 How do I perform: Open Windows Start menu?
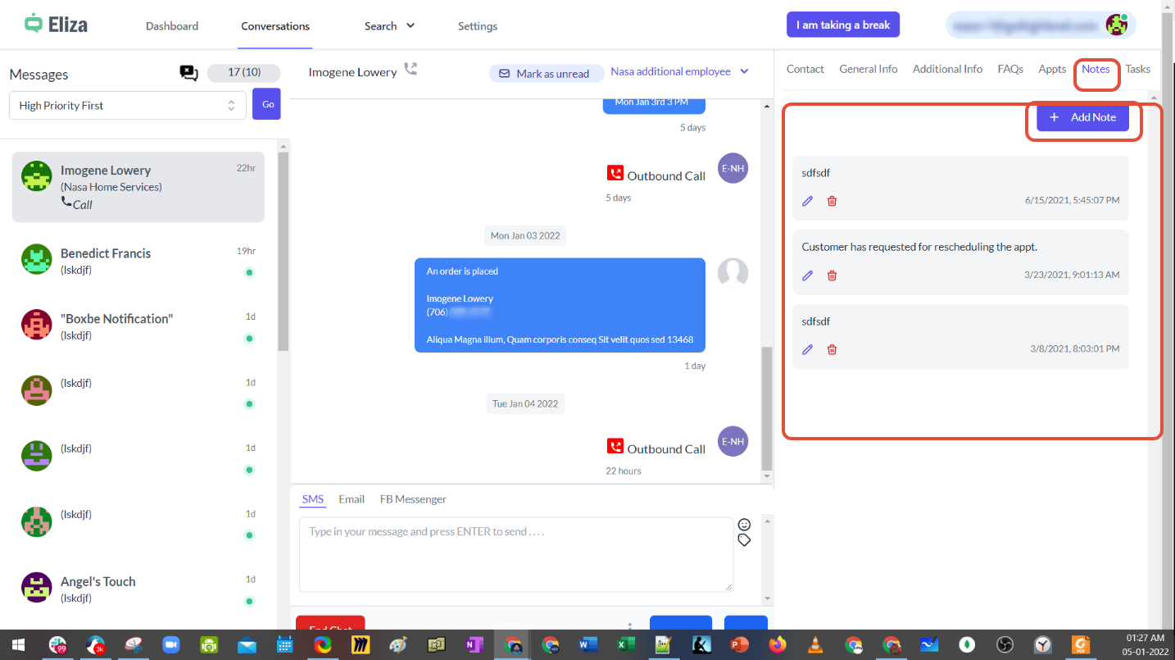tap(18, 645)
